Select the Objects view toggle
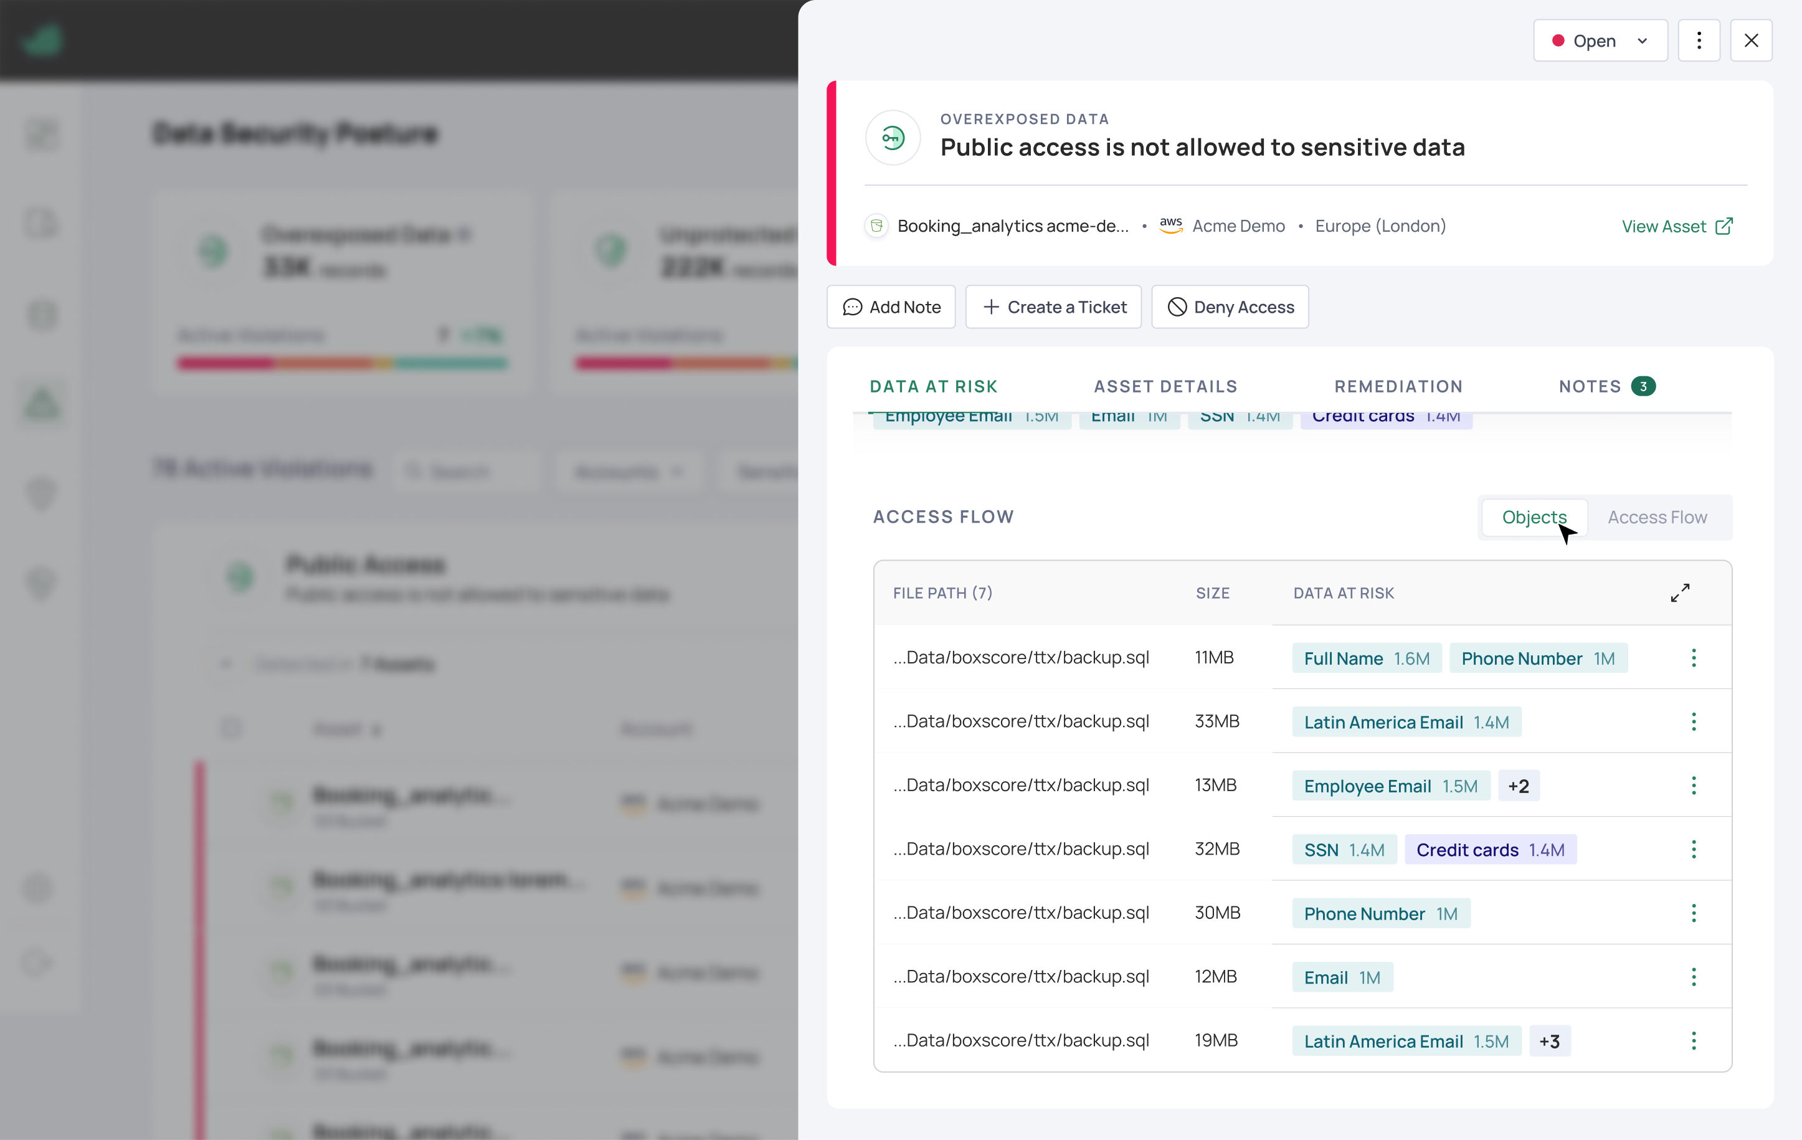Image resolution: width=1802 pixels, height=1140 pixels. click(1534, 517)
